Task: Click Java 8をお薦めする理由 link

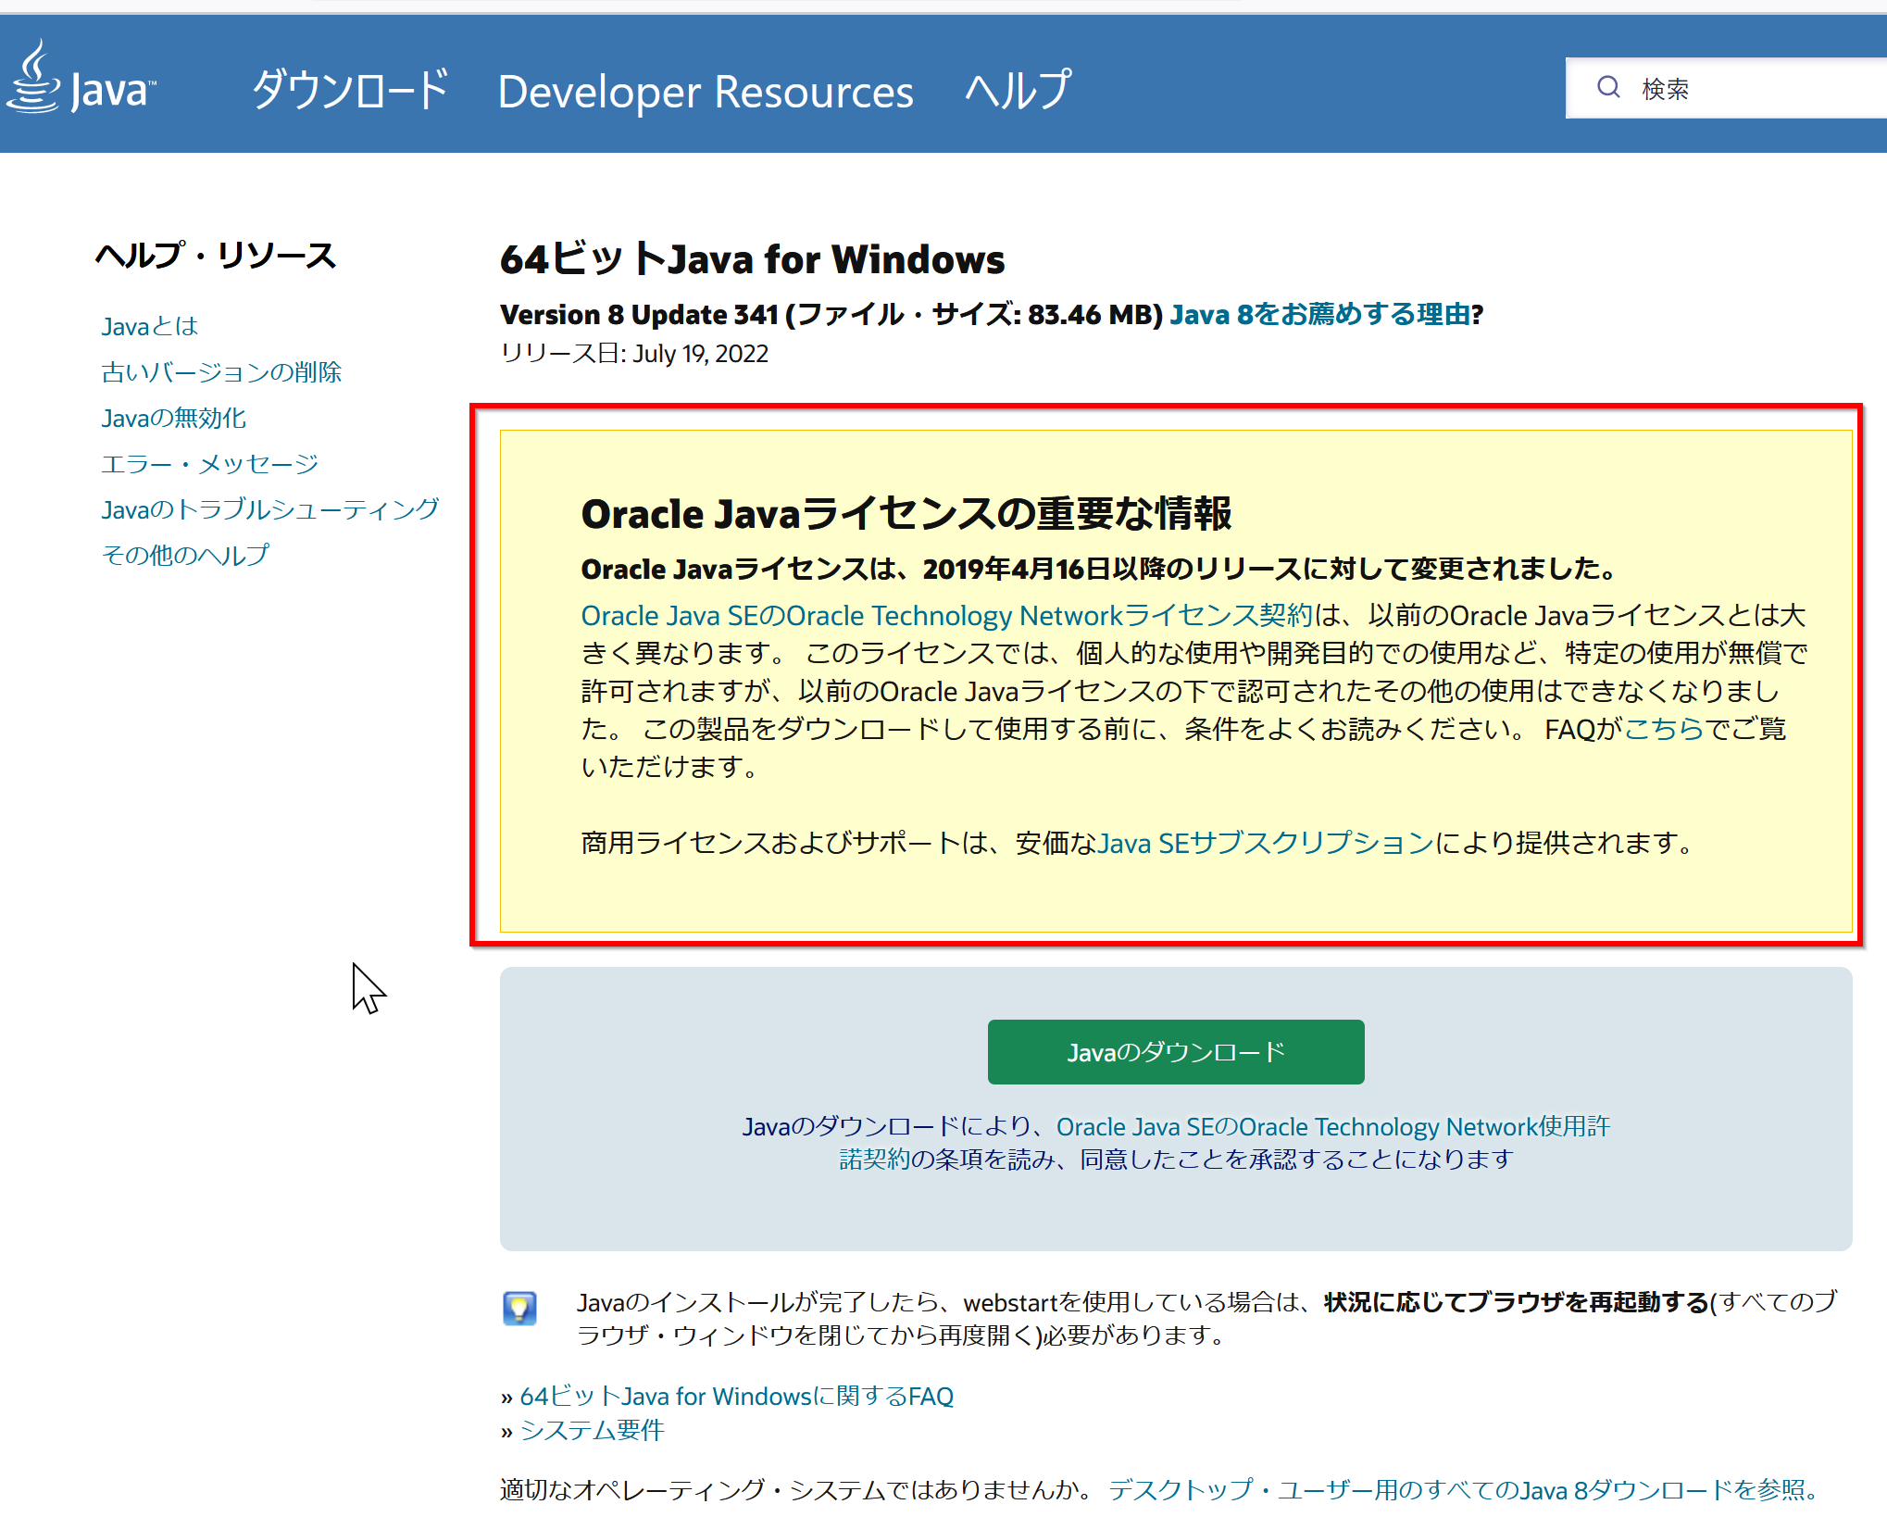Action: tap(1320, 314)
